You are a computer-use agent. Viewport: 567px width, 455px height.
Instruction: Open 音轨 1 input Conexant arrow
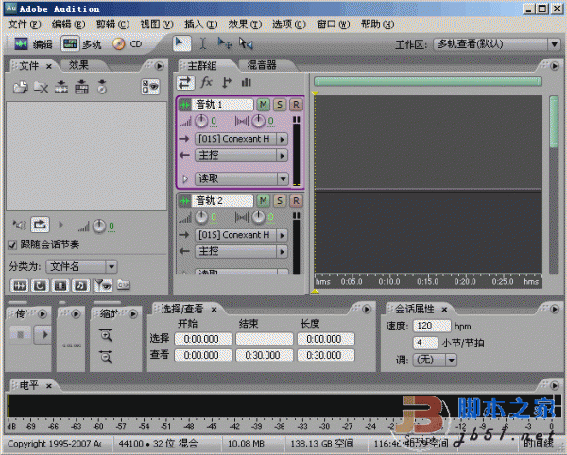[283, 139]
